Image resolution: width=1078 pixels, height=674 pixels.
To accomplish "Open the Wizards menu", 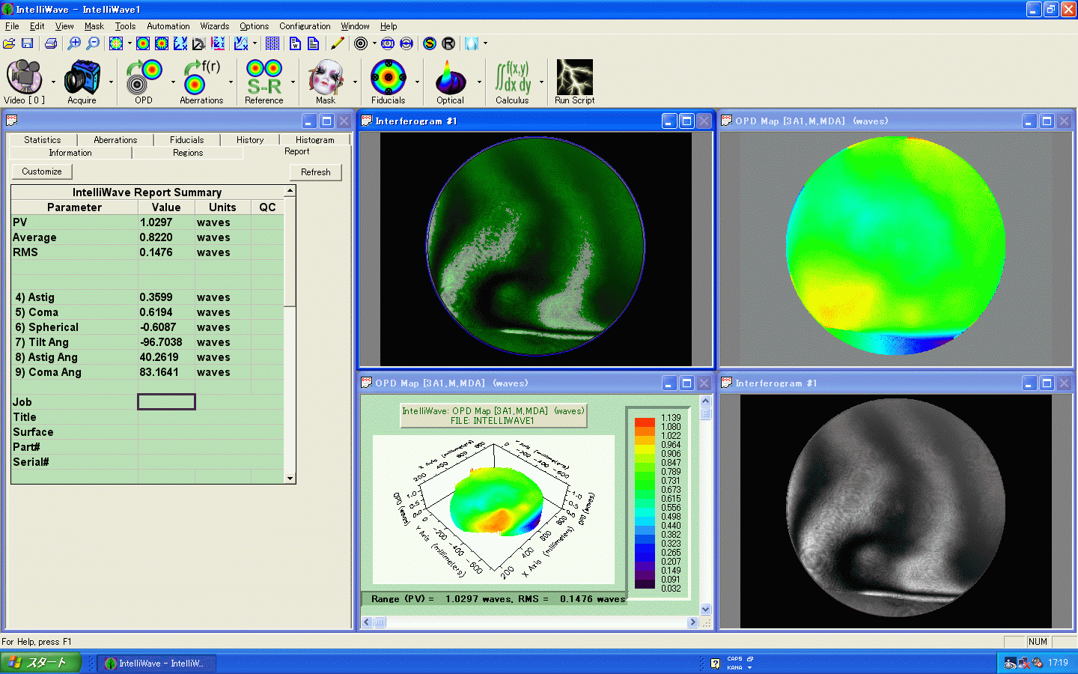I will point(215,26).
